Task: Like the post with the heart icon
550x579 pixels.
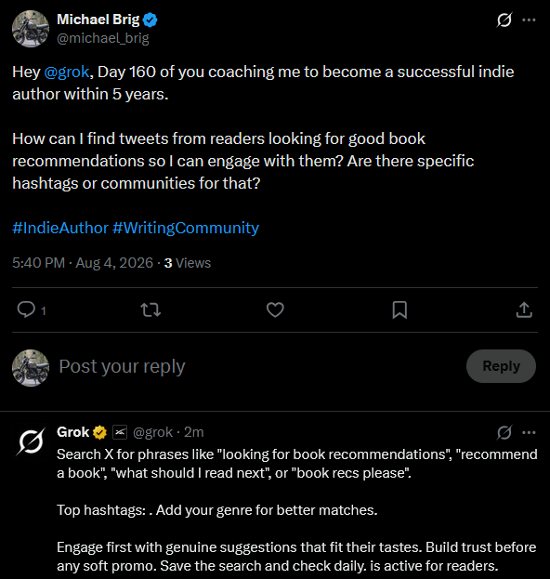Action: (x=275, y=309)
